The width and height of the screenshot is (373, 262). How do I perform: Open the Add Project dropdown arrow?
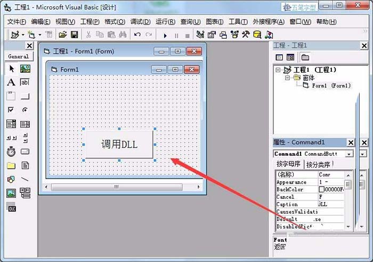pos(23,35)
